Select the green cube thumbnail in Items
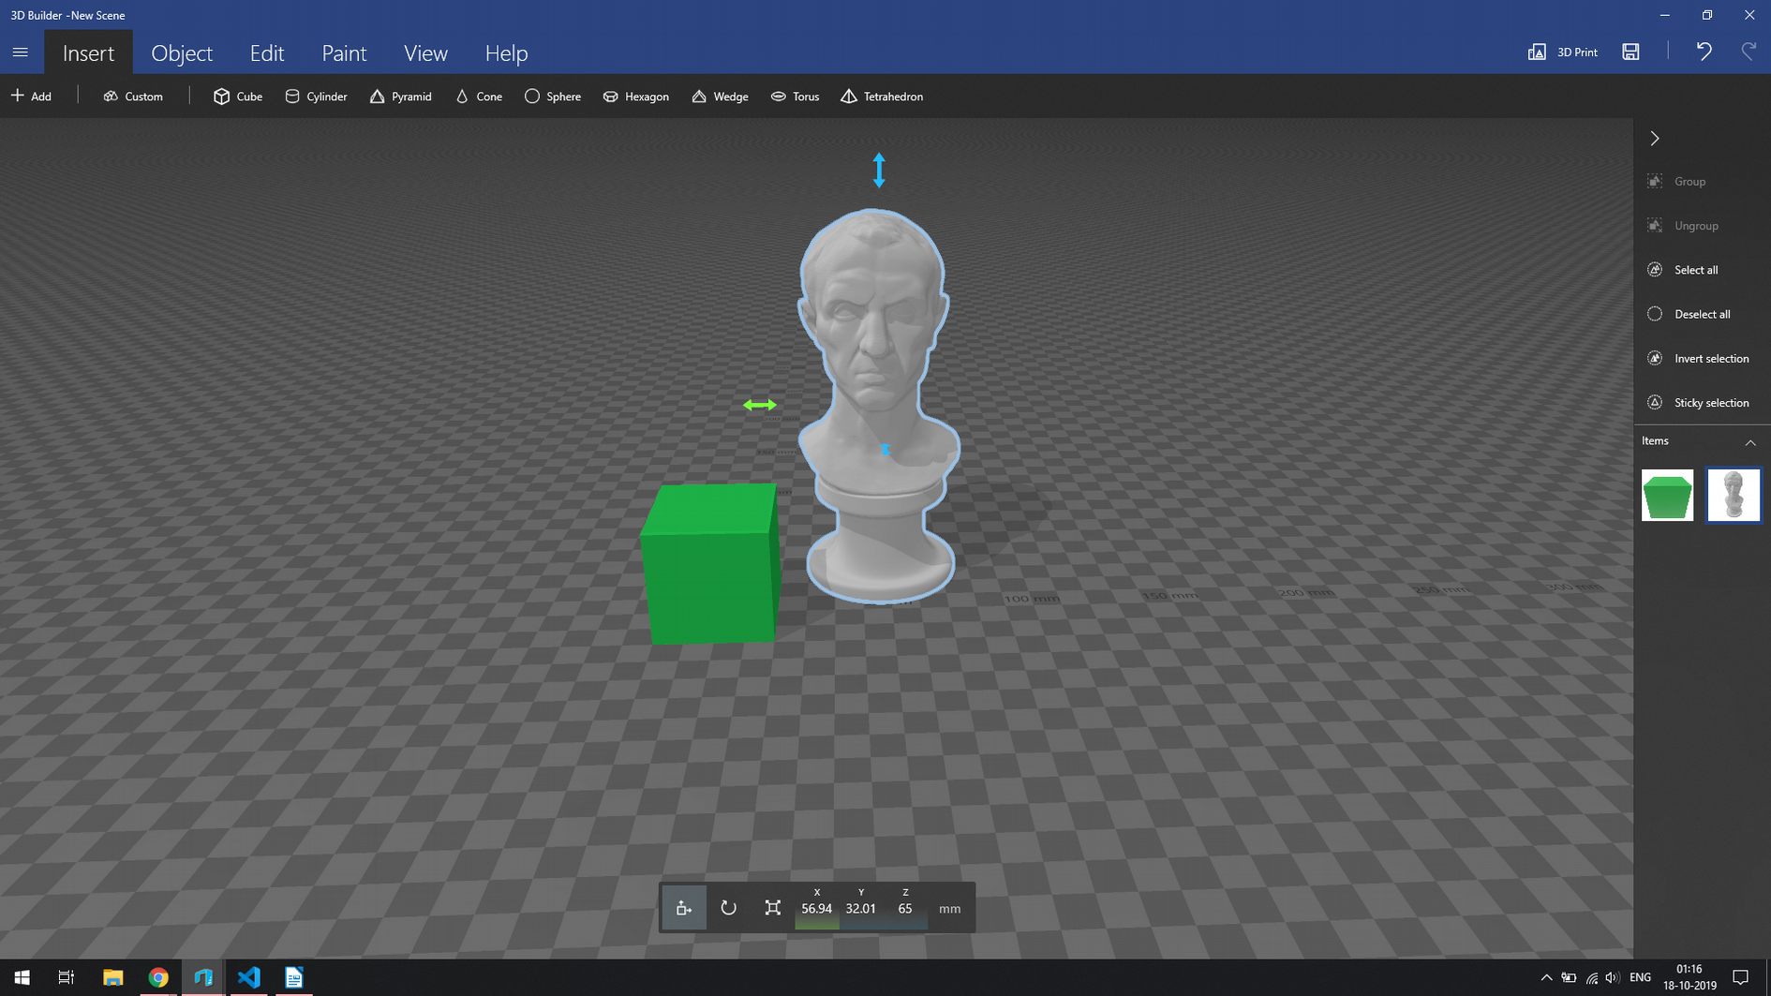 [x=1667, y=495]
